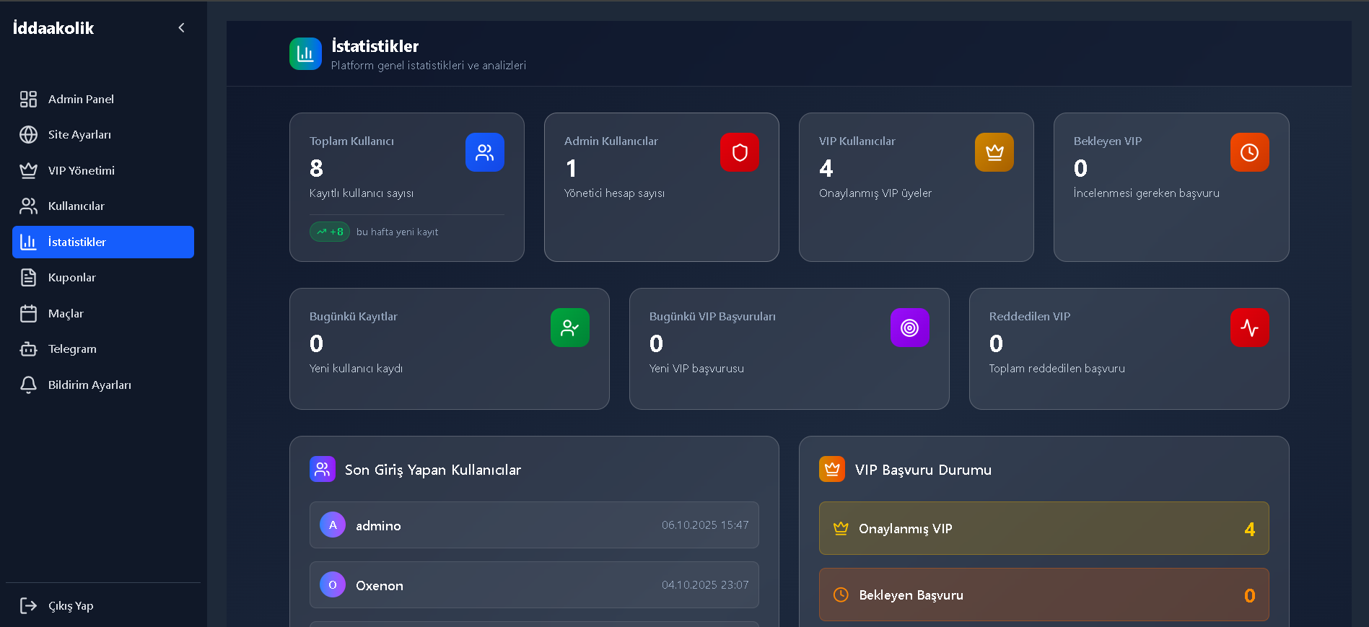Click the Site Ayarları globe icon
This screenshot has height=627, width=1369.
point(28,134)
